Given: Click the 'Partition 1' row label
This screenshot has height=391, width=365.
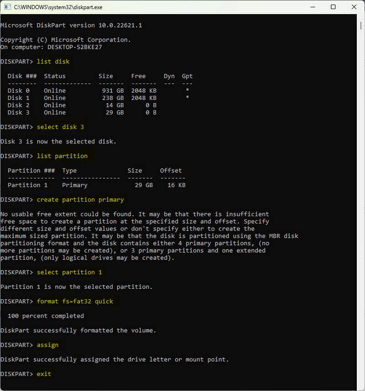Looking at the screenshot, I should click(x=27, y=185).
